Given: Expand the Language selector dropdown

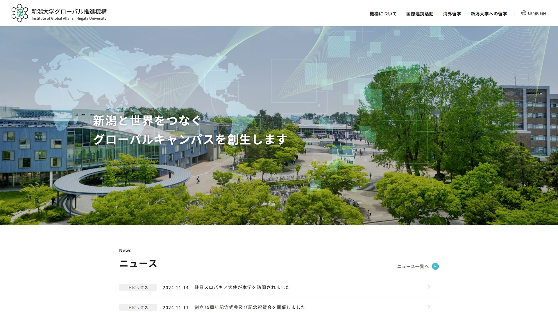Looking at the screenshot, I should (x=537, y=13).
